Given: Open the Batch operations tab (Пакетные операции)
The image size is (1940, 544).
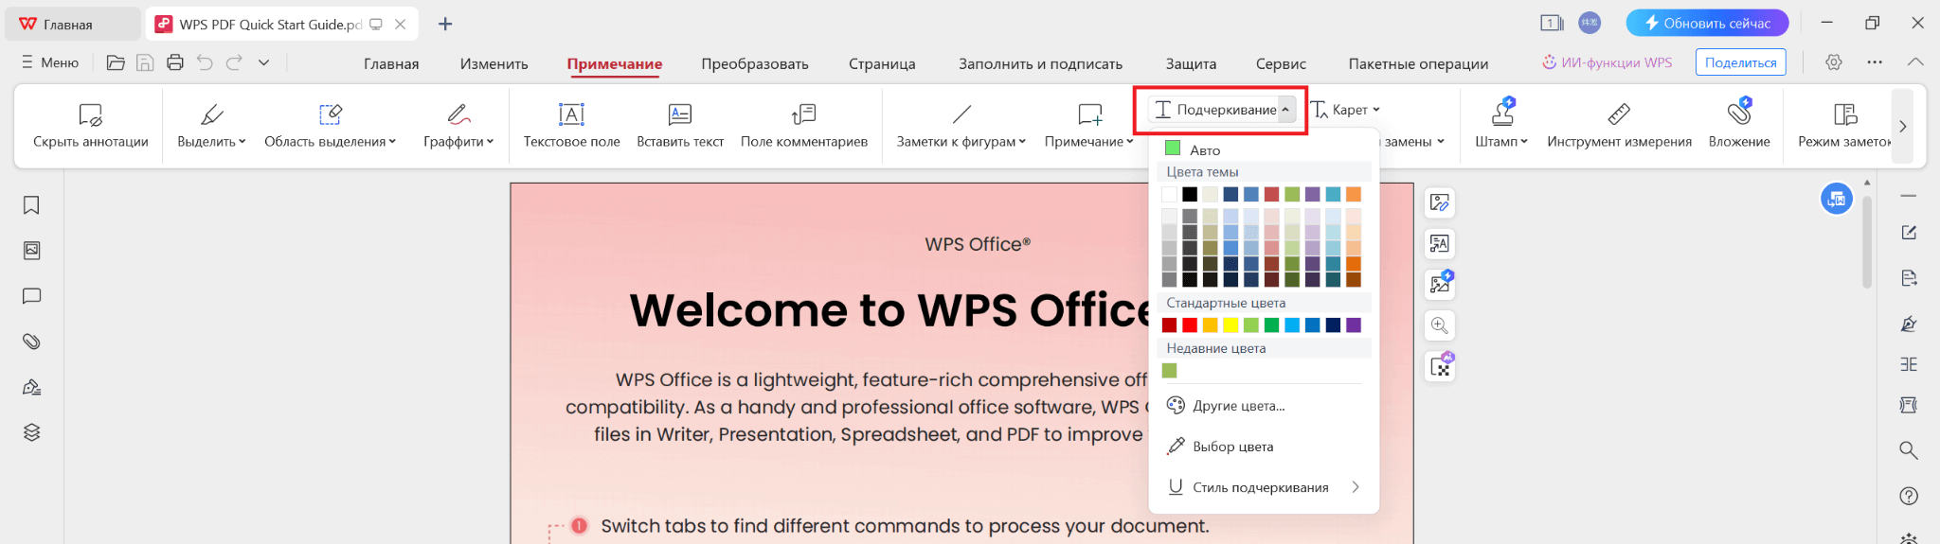Looking at the screenshot, I should [x=1418, y=63].
